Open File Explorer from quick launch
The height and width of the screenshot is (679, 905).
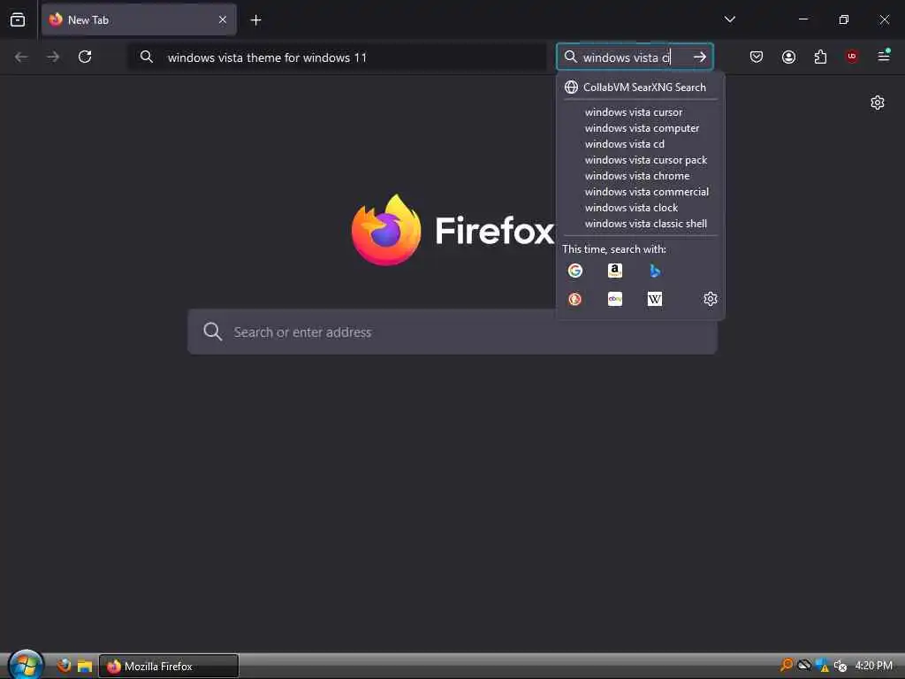click(x=85, y=666)
